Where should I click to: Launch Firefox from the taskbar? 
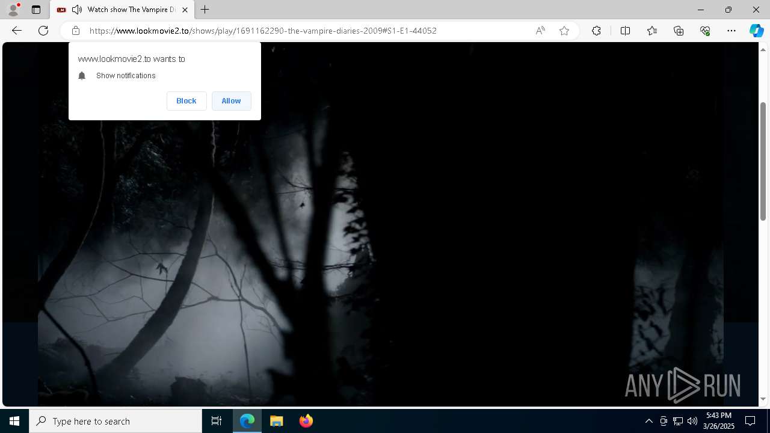pos(306,421)
